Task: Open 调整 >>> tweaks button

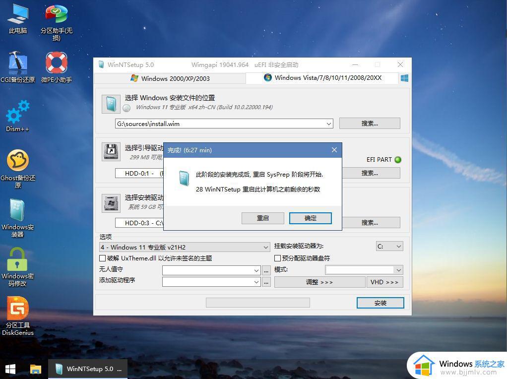Action: (320, 282)
